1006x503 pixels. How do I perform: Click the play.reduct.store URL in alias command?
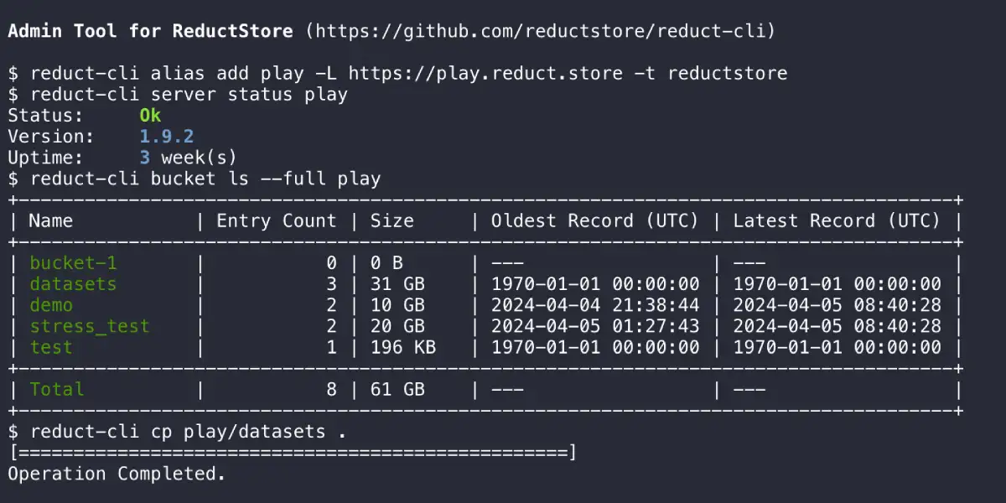[x=485, y=73]
